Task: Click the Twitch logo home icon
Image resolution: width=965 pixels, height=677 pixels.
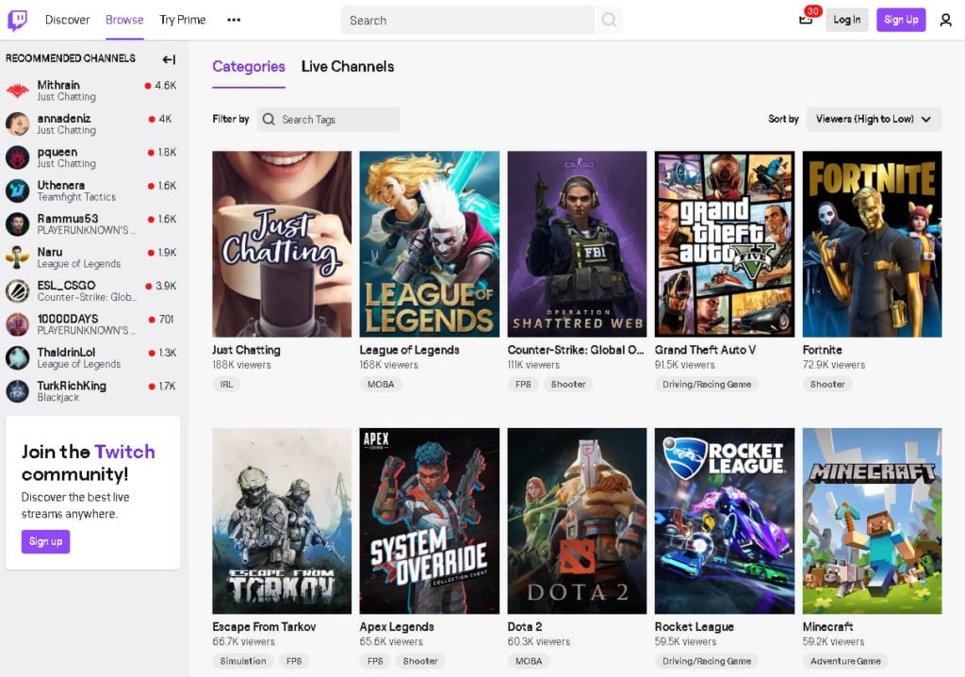Action: pos(17,20)
